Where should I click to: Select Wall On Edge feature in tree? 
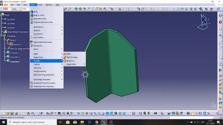[20, 49]
